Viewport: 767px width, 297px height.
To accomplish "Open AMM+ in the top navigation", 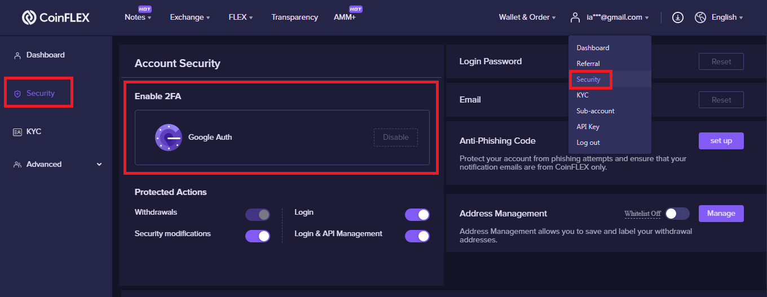I will [x=345, y=17].
